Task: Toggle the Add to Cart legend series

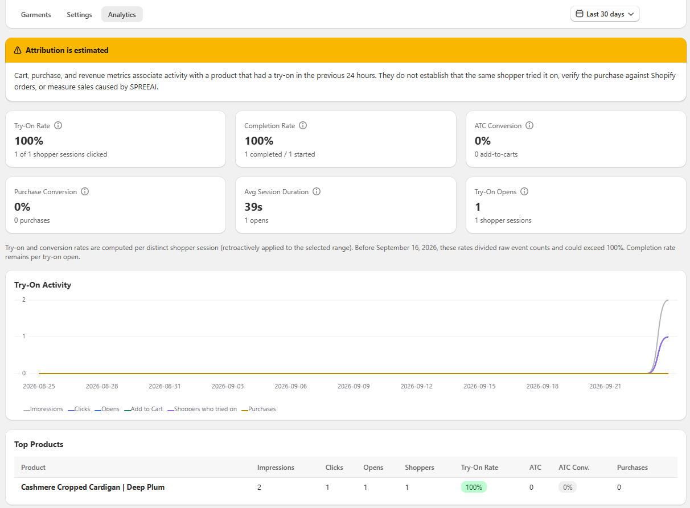Action: click(143, 409)
